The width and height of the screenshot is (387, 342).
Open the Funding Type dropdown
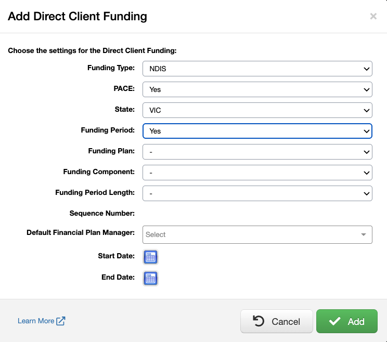[x=257, y=69]
